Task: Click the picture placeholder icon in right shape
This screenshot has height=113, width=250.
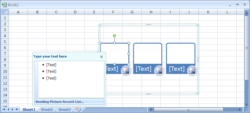Action: pyautogui.click(x=192, y=71)
